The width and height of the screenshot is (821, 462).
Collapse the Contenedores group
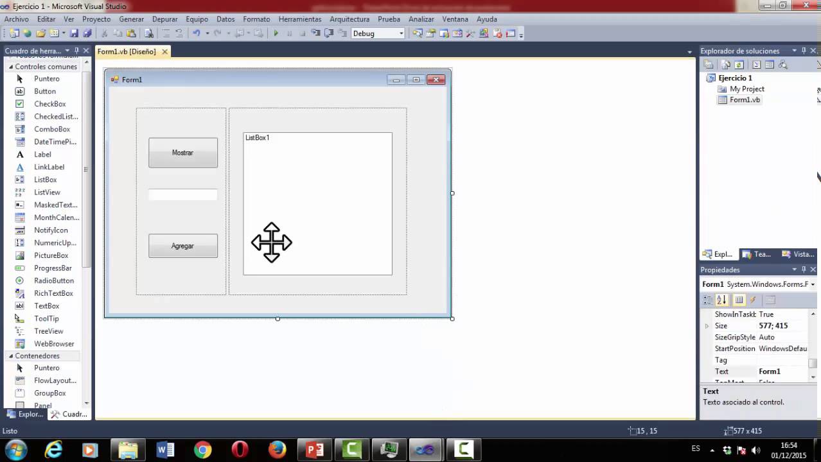[x=10, y=356]
